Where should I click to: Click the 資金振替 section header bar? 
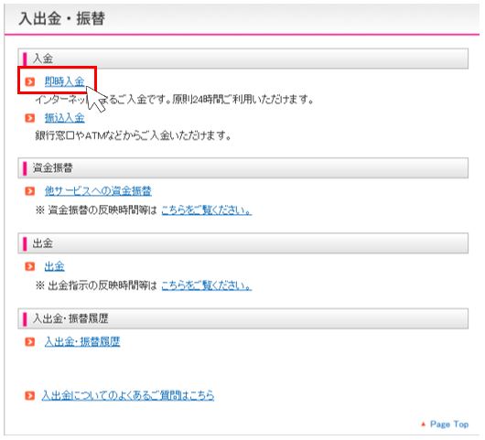click(242, 168)
